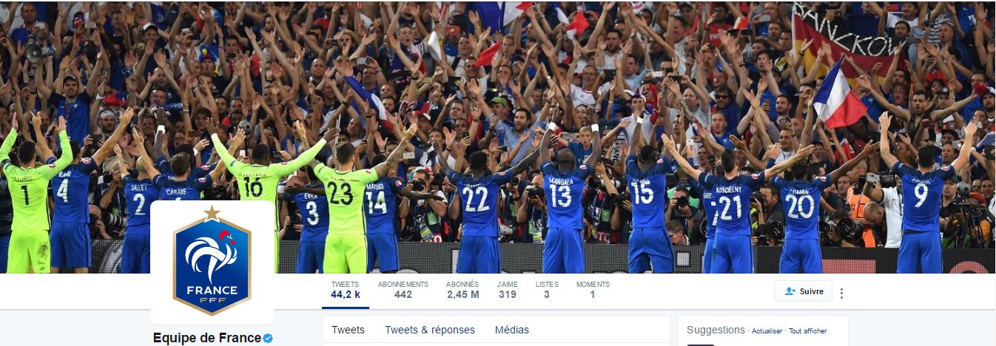Click Tout afficher in Suggestions

click(807, 331)
